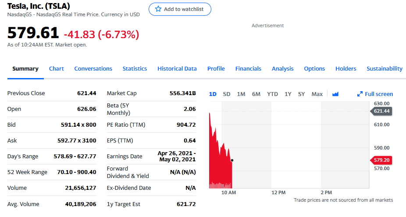Click the Full screen expand arrows icon
406x217 pixels.
pos(360,94)
